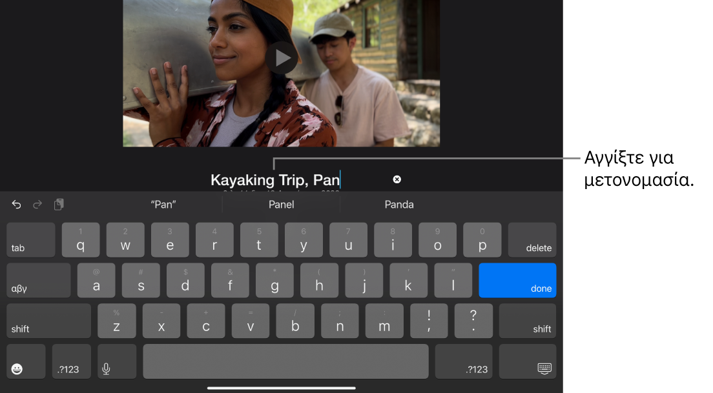Screen dimensions: 713x393
Task: Tap the left shift key
Action: click(x=48, y=321)
